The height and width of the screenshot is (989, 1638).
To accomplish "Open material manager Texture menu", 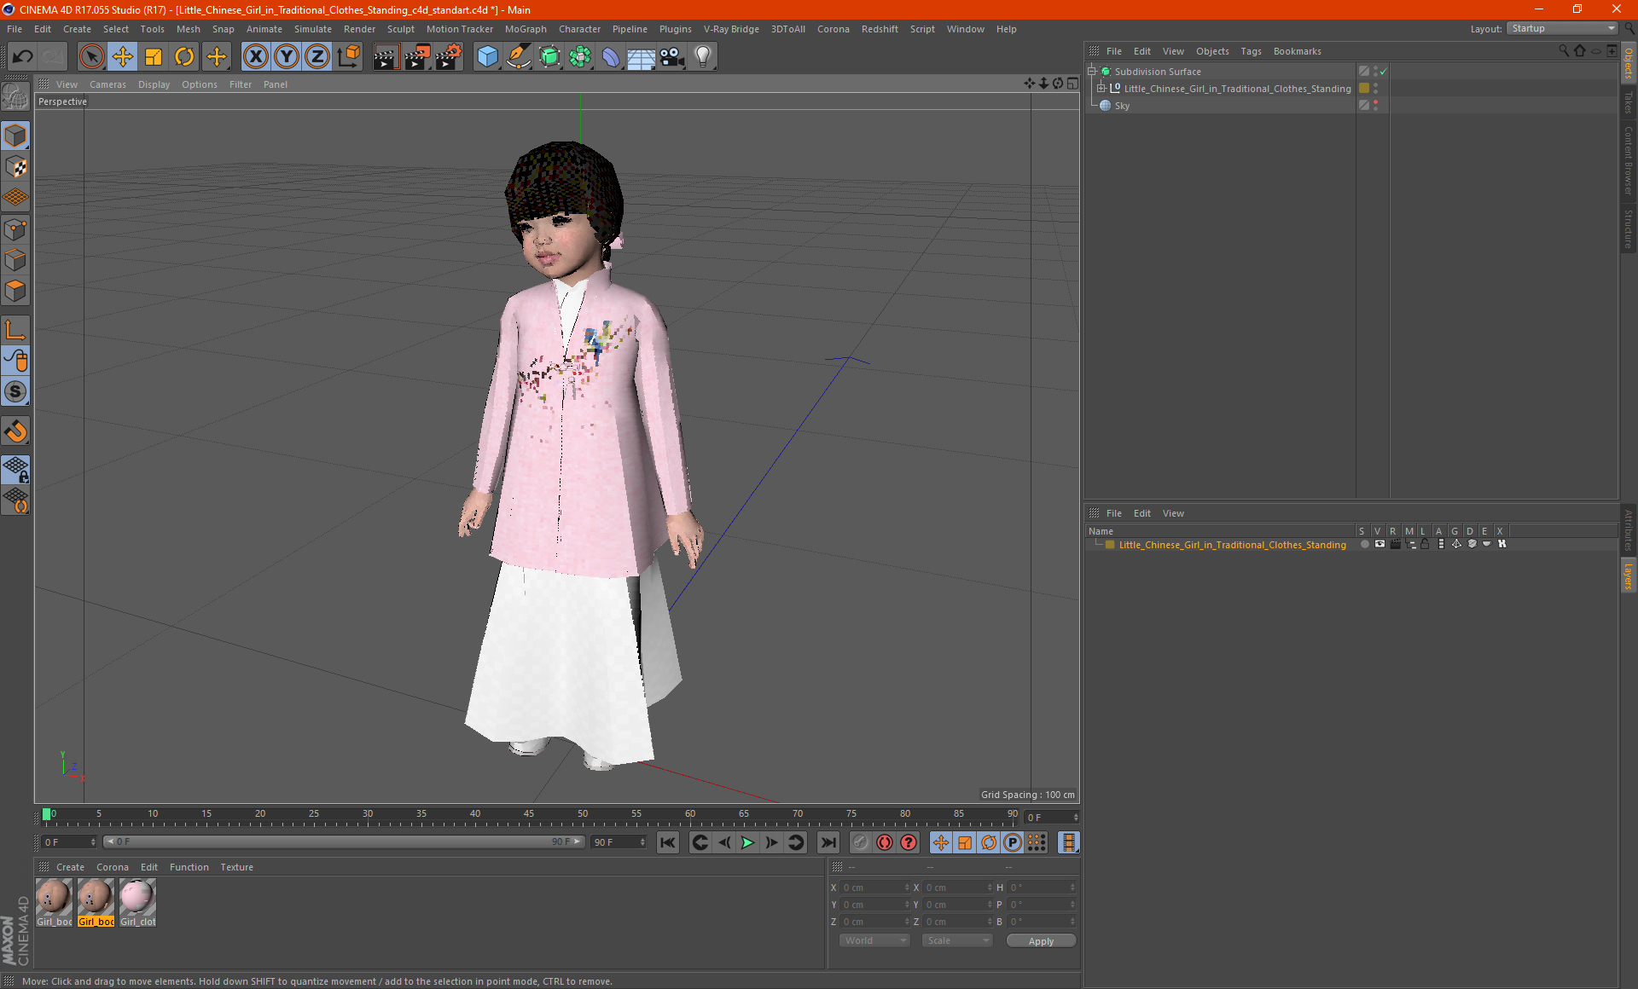I will pyautogui.click(x=236, y=867).
